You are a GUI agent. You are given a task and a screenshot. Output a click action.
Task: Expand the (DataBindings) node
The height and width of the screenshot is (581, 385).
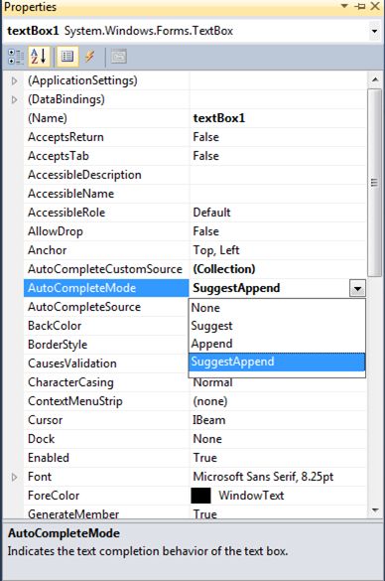pos(14,99)
